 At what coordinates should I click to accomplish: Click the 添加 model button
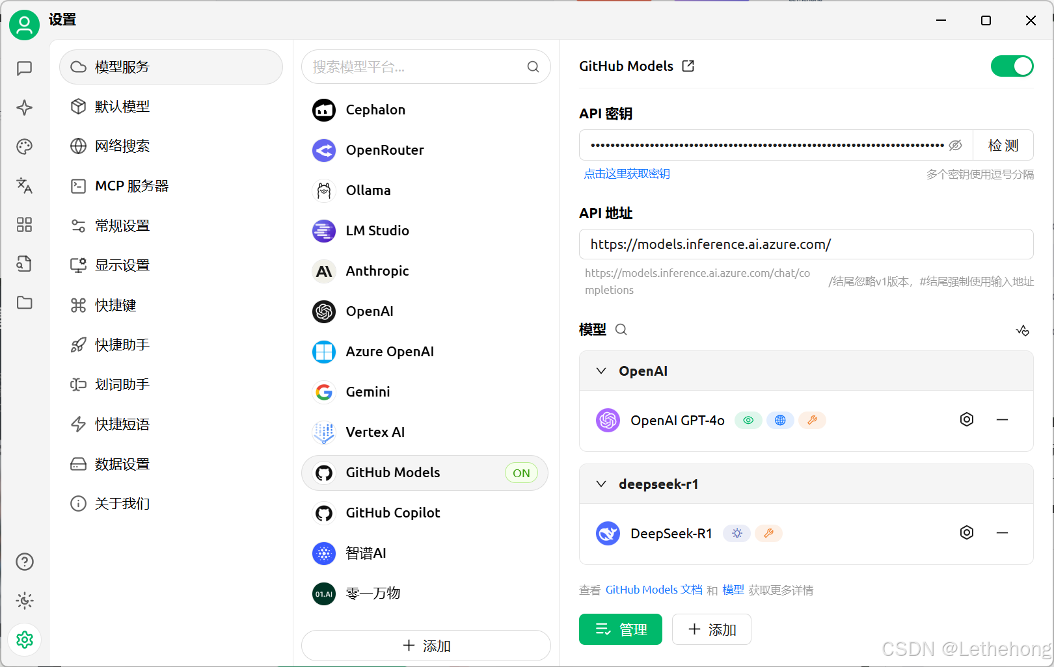coord(712,629)
